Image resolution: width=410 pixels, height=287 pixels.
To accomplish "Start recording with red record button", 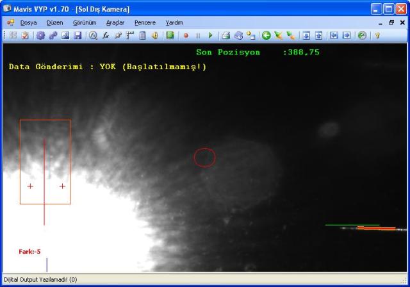I will [x=186, y=35].
